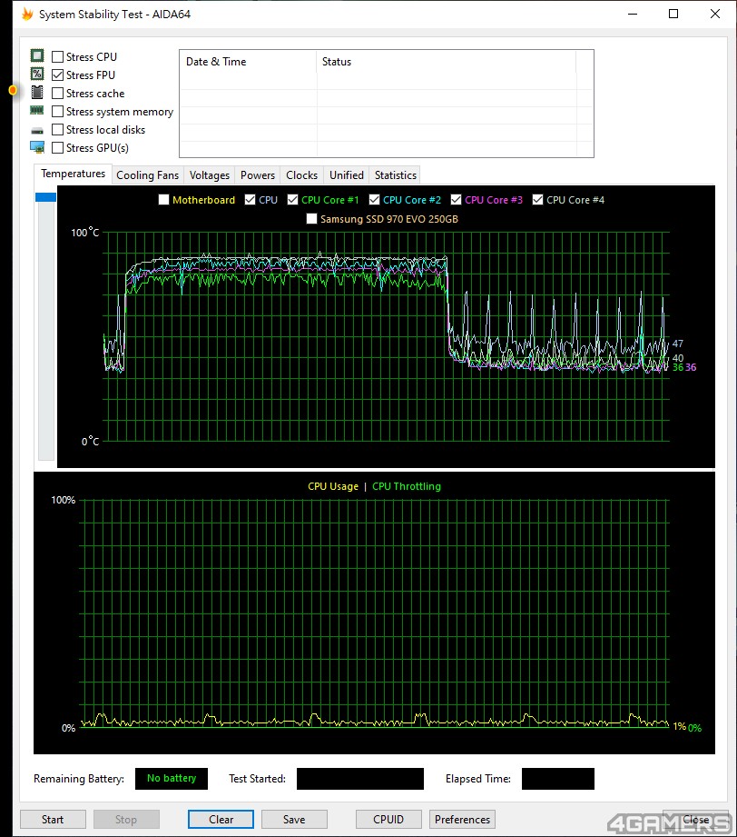
Task: Click the FPU percent icon beside Stress FPU
Action: (37, 74)
